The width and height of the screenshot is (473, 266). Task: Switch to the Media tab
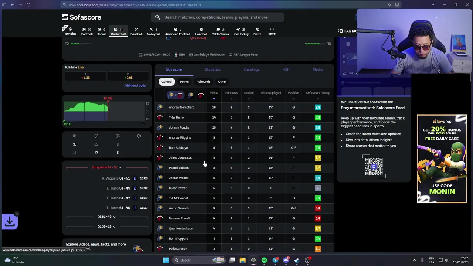pyautogui.click(x=317, y=69)
